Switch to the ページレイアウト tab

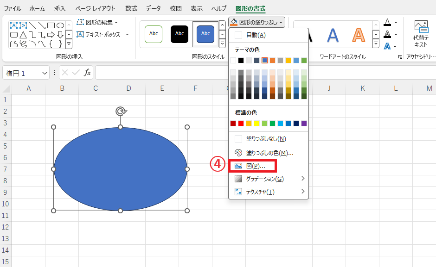(x=95, y=9)
